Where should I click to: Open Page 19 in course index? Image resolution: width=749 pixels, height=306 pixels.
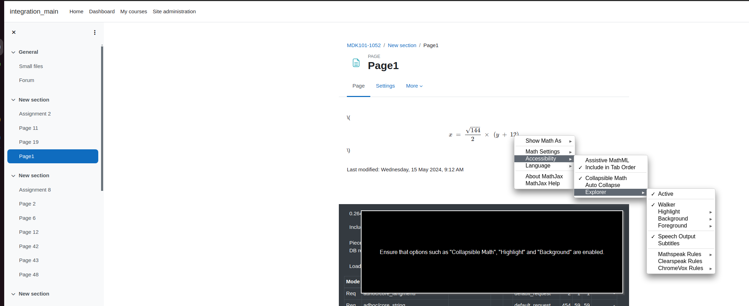point(29,142)
